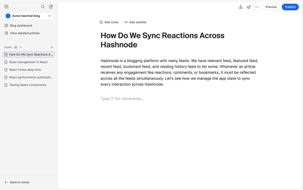Add a new draft with the plus icon
Image resolution: width=303 pixels, height=190 pixels.
tap(52, 47)
